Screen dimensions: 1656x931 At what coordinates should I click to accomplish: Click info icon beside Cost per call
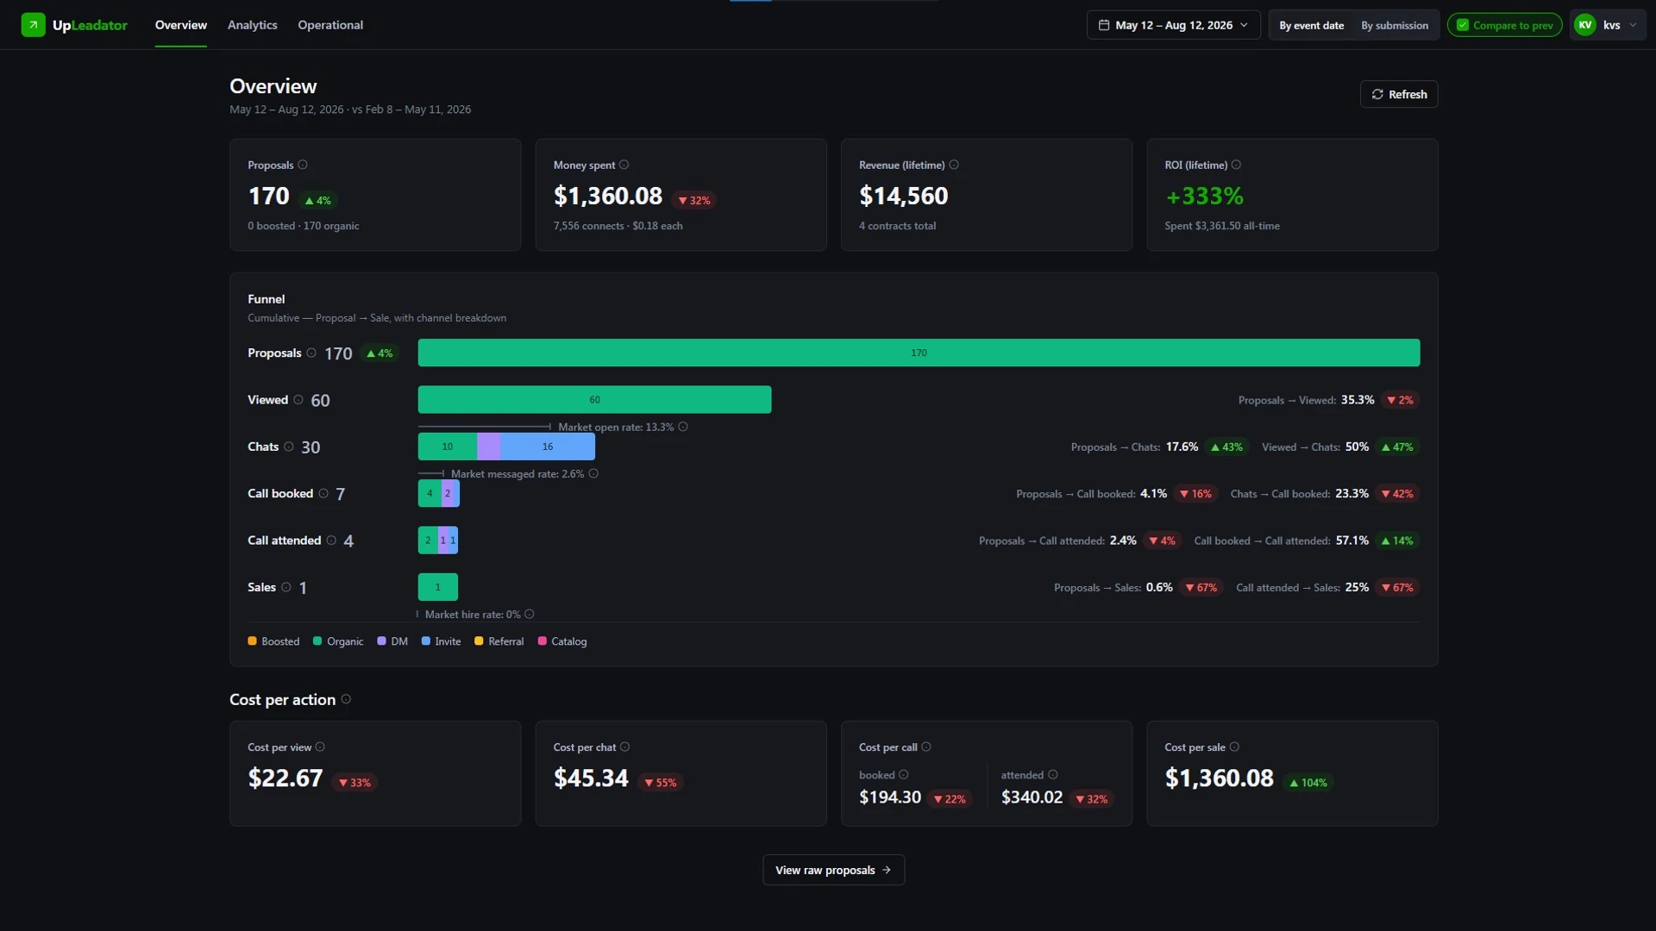point(926,747)
